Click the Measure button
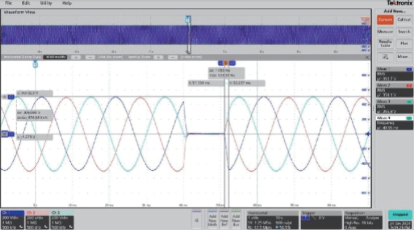 click(385, 32)
